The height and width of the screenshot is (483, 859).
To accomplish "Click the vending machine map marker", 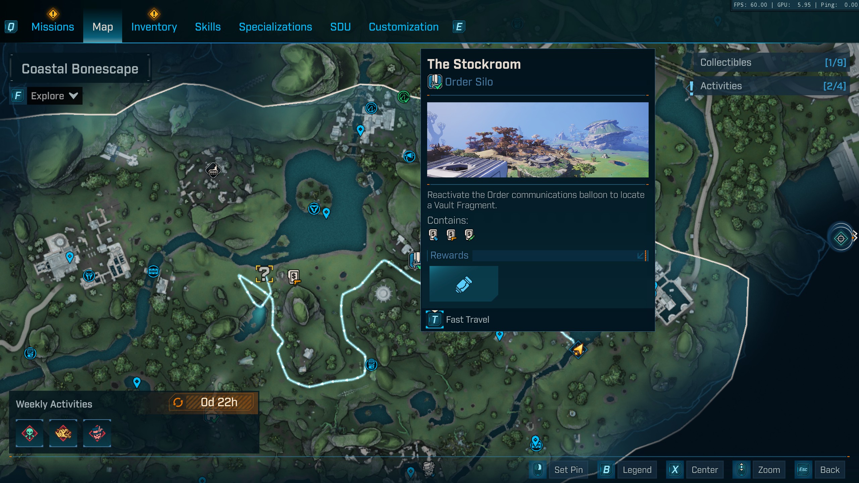I will (294, 277).
